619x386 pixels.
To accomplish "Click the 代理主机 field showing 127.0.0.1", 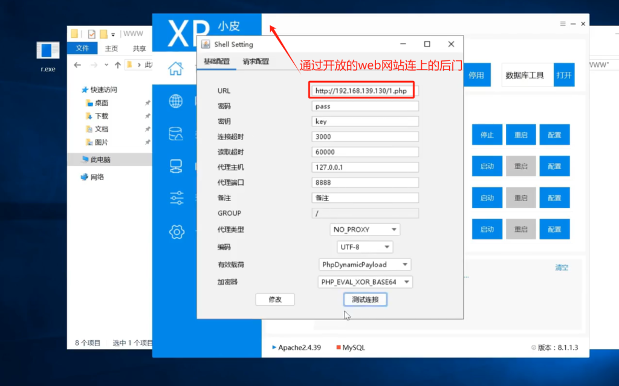I will coord(365,167).
